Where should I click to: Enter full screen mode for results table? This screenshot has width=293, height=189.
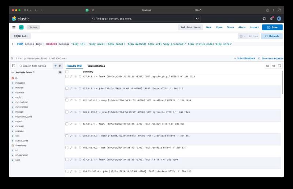(280, 66)
